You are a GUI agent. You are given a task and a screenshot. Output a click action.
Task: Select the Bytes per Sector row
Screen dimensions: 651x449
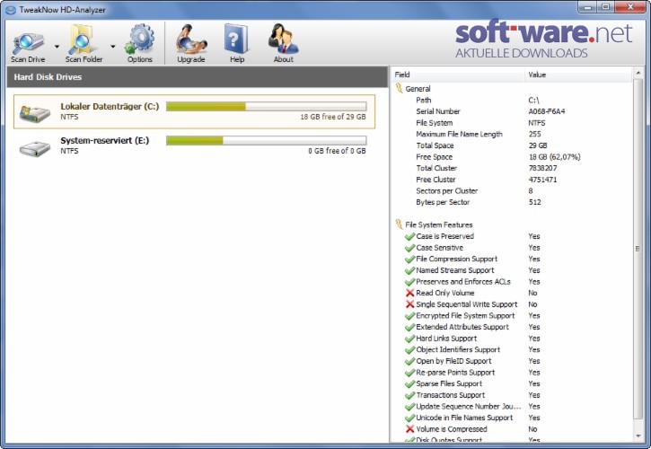[512, 202]
